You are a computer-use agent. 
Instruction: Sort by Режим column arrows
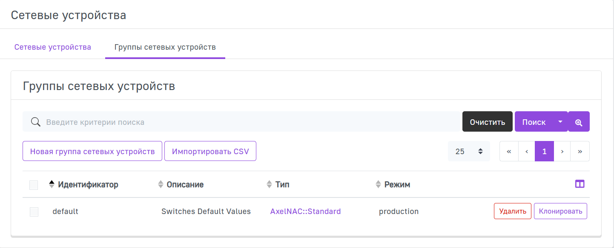pos(378,184)
